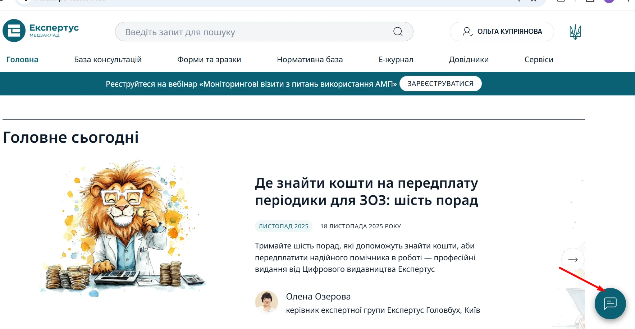Click the user profile person icon
The height and width of the screenshot is (329, 635).
(467, 32)
